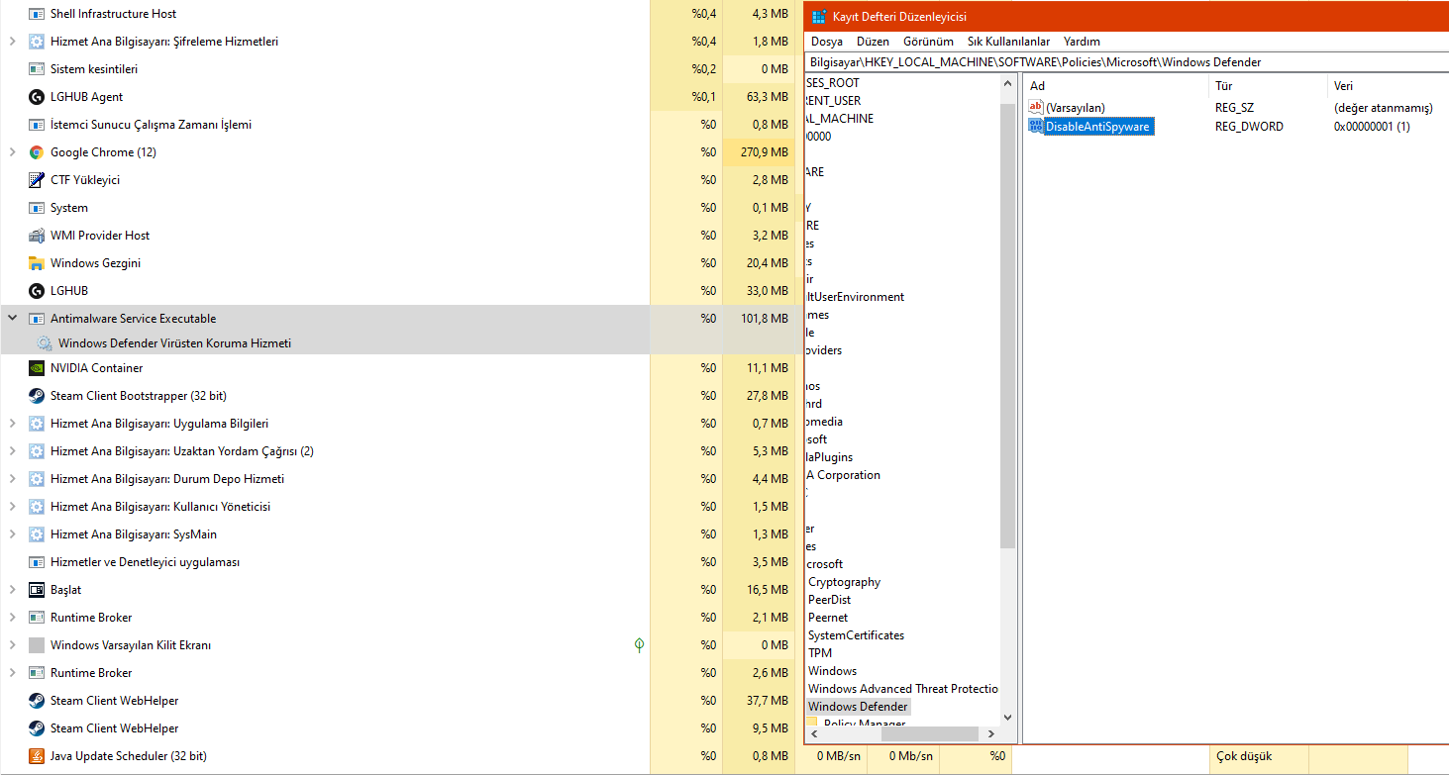Click the icon of the 33,0 MB LGHUB process
Viewport: 1449px width, 775px height.
(x=37, y=291)
